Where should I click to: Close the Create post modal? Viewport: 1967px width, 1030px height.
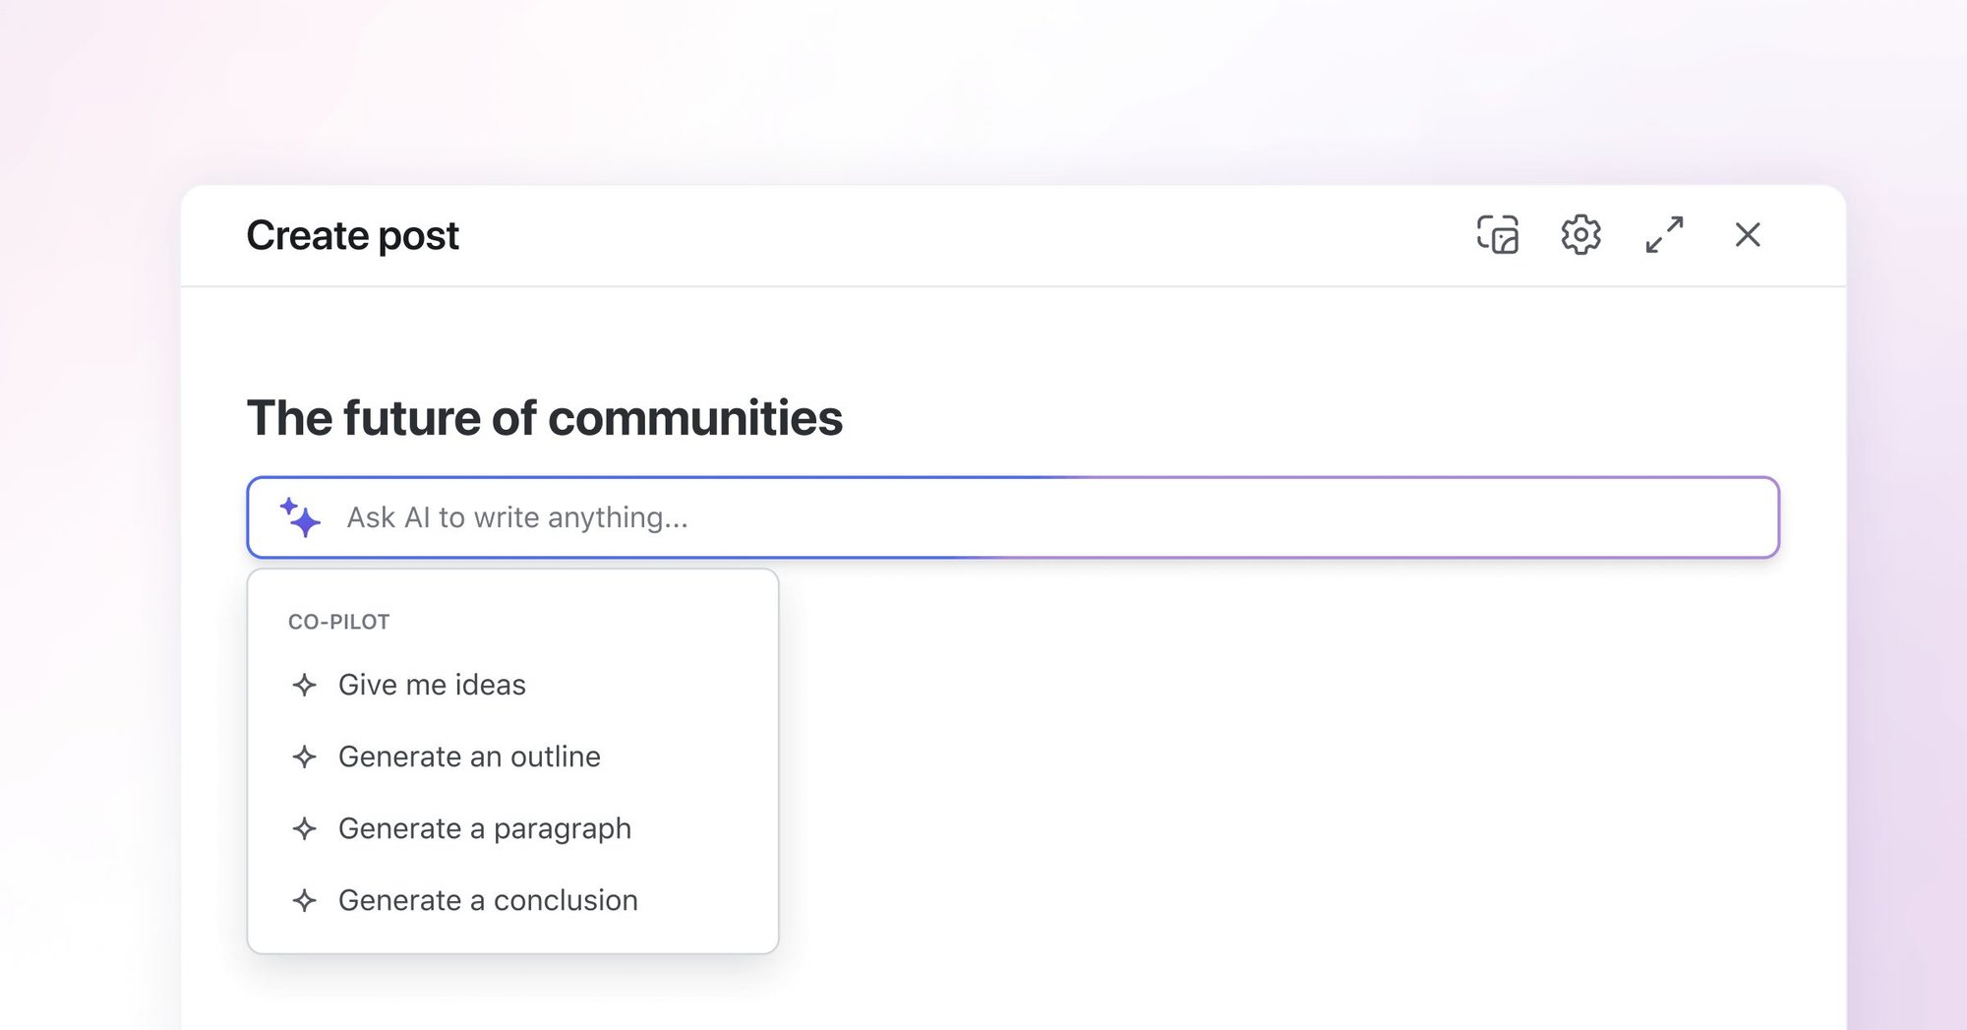pos(1748,235)
